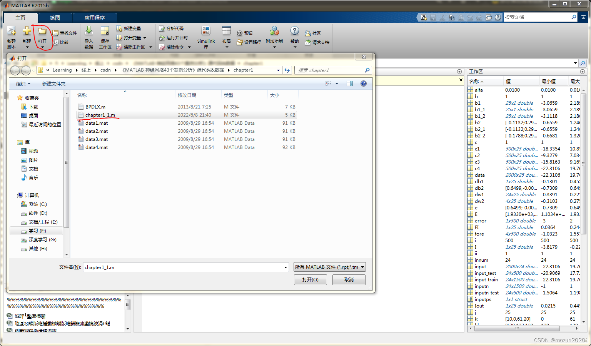Expand the 清除命令 dropdown arrow
Screen dimensions: 591x346
click(189, 47)
